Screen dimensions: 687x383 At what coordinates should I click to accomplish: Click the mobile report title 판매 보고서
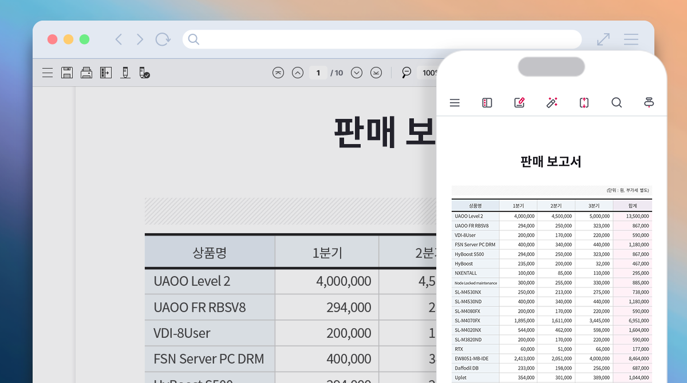[551, 162]
